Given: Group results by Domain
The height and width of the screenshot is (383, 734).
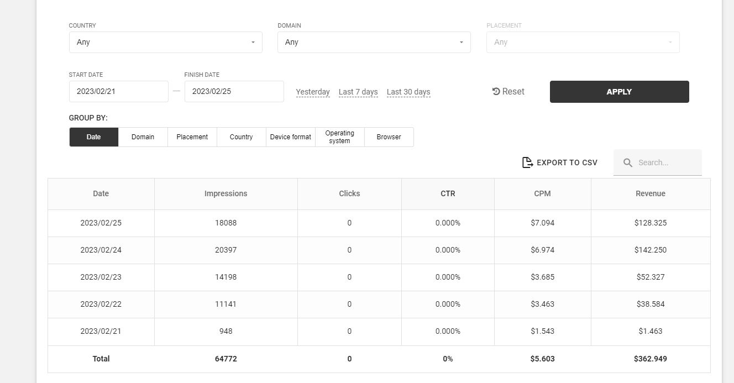Looking at the screenshot, I should [x=143, y=137].
